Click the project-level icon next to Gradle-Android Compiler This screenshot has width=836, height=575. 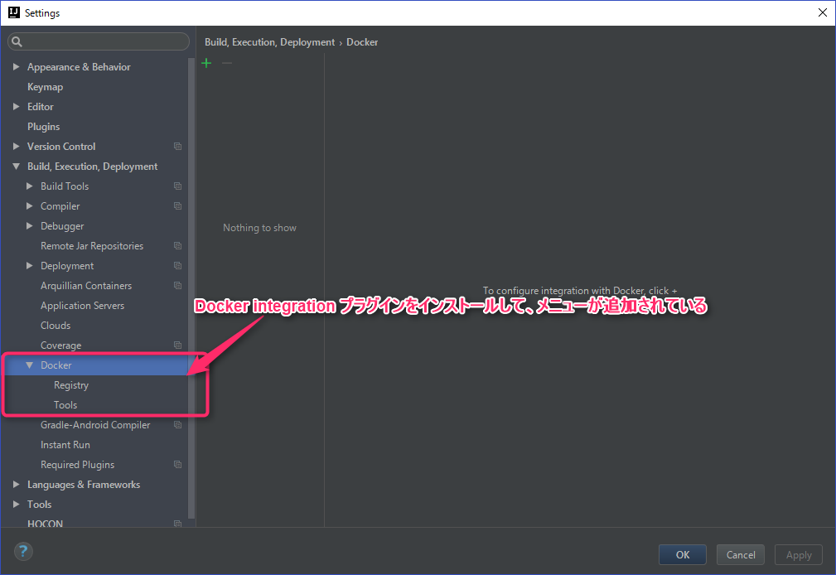click(177, 424)
